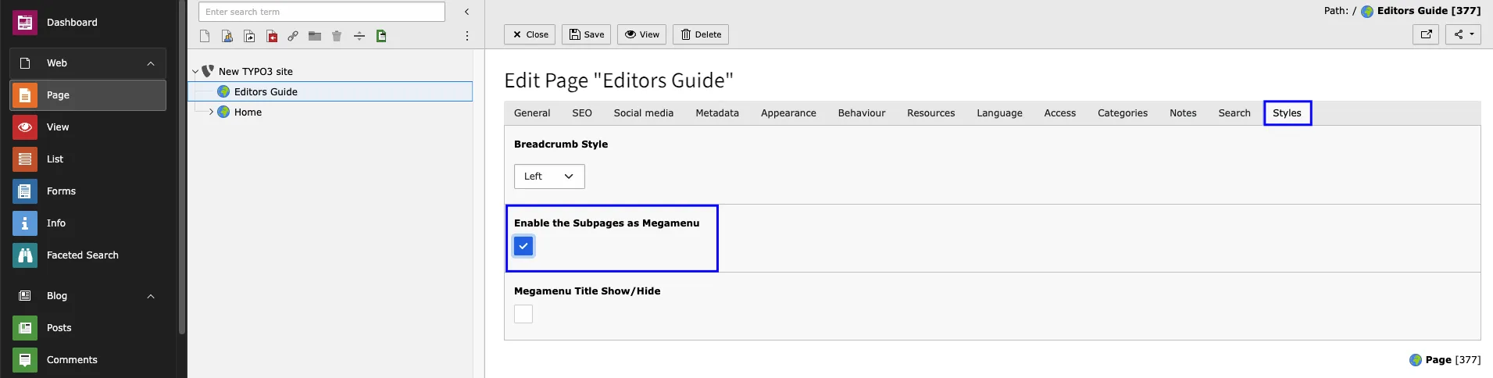
Task: Open the Breadcrumb Style dropdown
Action: 549,177
